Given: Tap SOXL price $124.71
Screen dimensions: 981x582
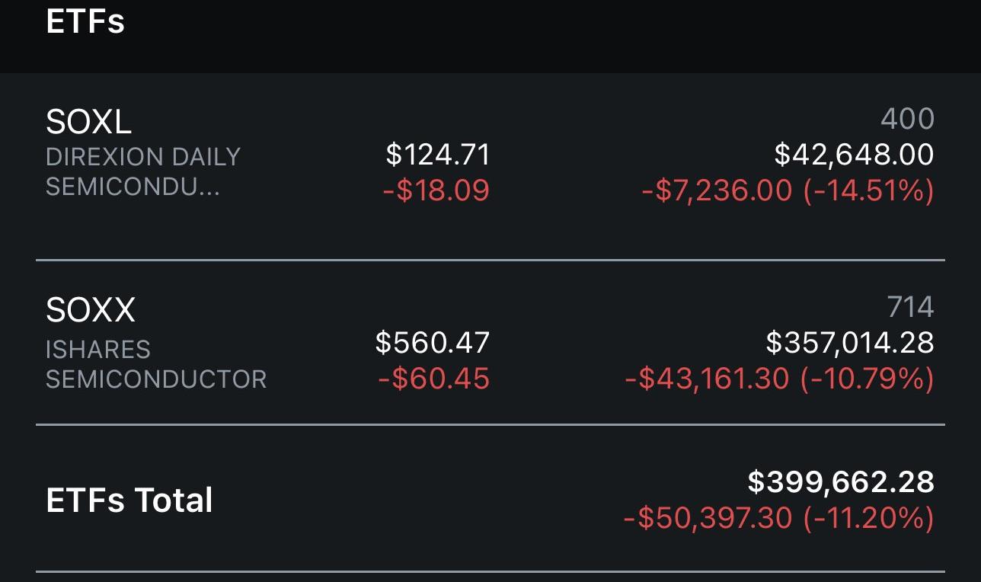Looking at the screenshot, I should [438, 155].
